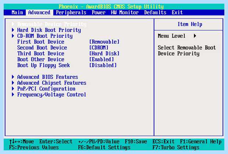Click the ECS:Exit hint
The image size is (228, 154).
[163, 142]
